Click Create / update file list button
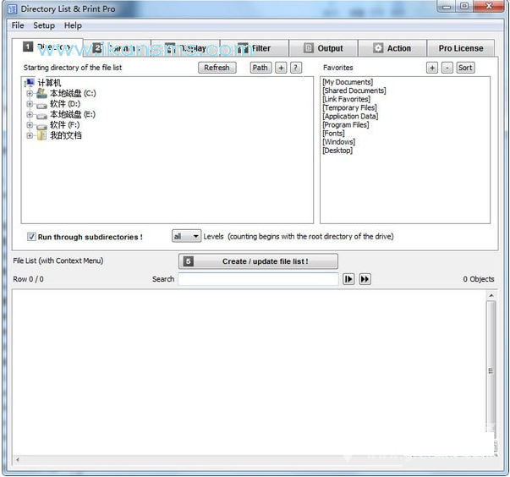510x477 pixels. (258, 261)
